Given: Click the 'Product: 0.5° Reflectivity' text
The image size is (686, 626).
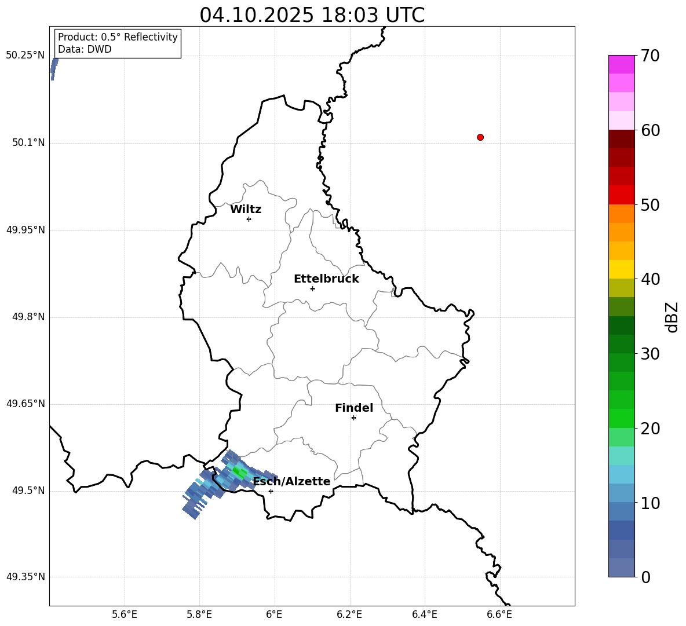Looking at the screenshot, I should click(x=118, y=37).
